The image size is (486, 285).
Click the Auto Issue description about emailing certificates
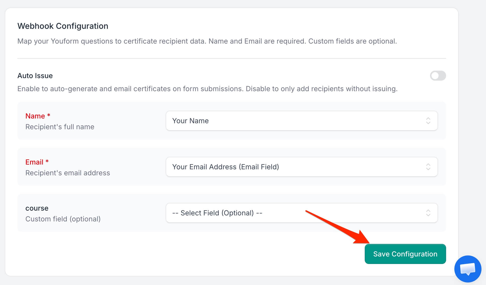click(x=207, y=89)
